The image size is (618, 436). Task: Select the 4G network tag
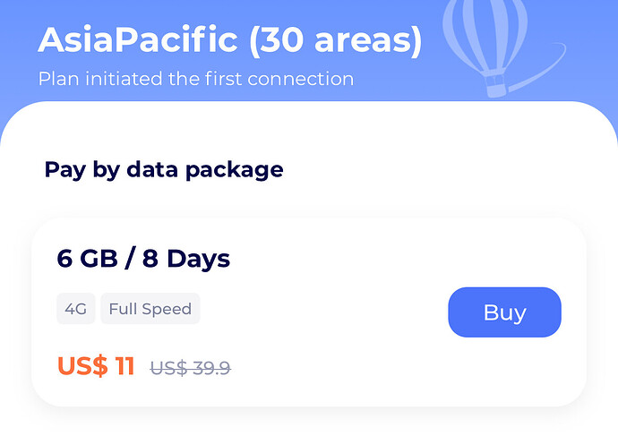click(x=75, y=309)
